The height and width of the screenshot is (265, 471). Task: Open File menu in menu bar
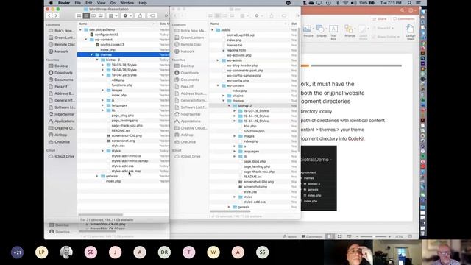[x=78, y=3]
